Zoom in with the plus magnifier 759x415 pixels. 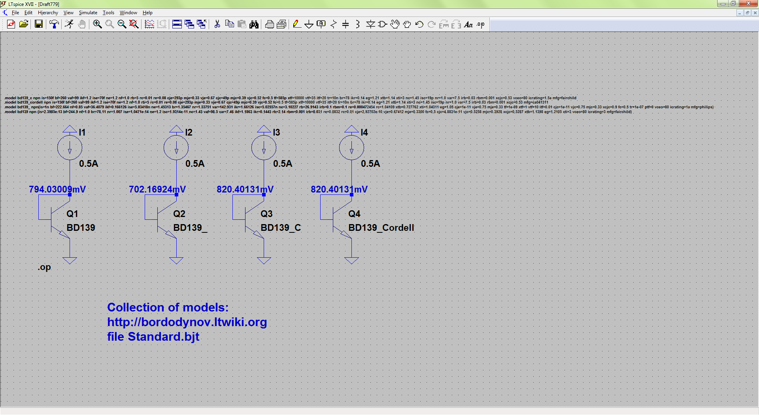(97, 25)
